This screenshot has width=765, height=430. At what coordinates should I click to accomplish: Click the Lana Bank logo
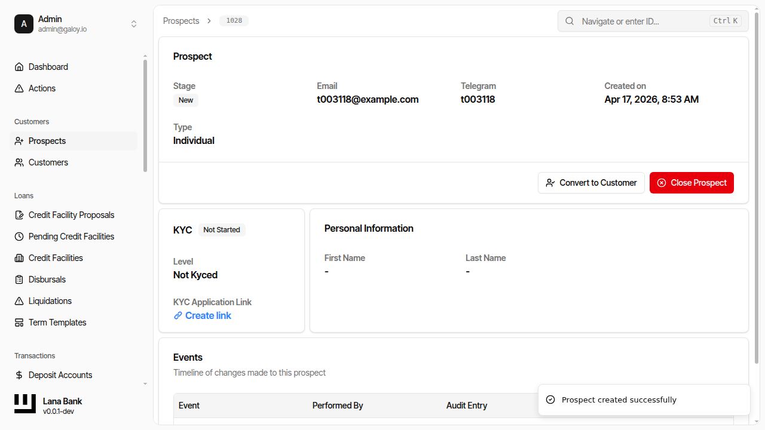pos(25,404)
